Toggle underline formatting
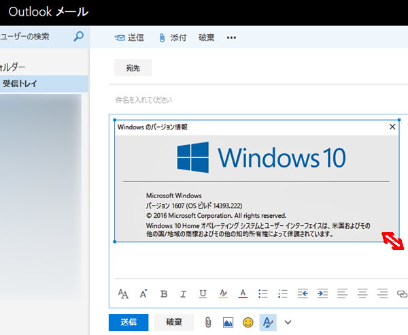Screen dimensions: 408x335 point(203,294)
